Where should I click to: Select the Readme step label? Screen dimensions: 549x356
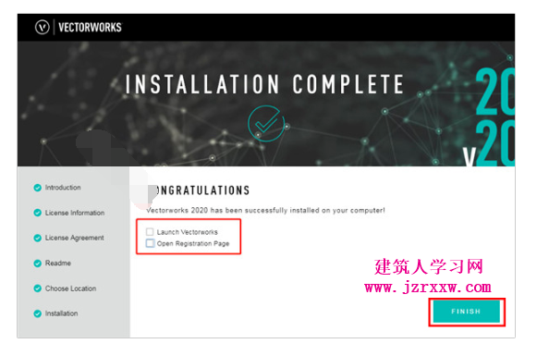(58, 264)
